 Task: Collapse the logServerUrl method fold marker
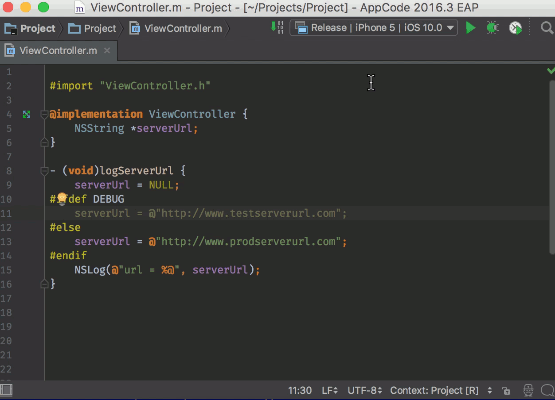(44, 171)
